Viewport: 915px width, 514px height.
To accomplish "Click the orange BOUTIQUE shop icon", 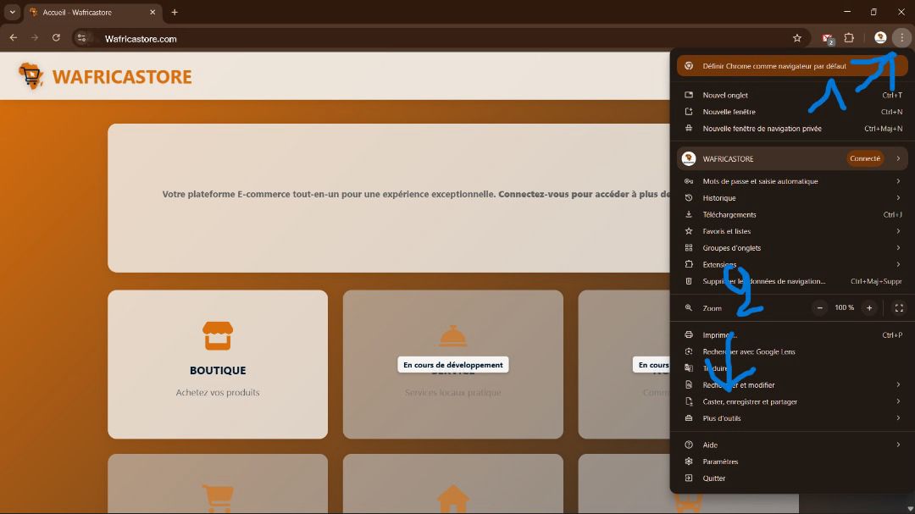I will pyautogui.click(x=218, y=335).
